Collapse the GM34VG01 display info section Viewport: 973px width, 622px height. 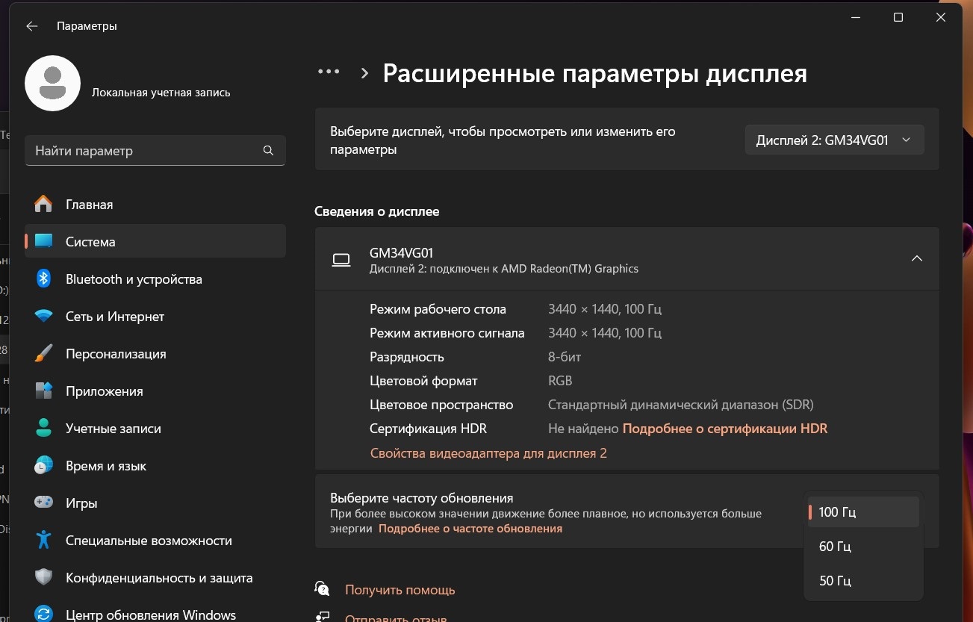point(916,258)
